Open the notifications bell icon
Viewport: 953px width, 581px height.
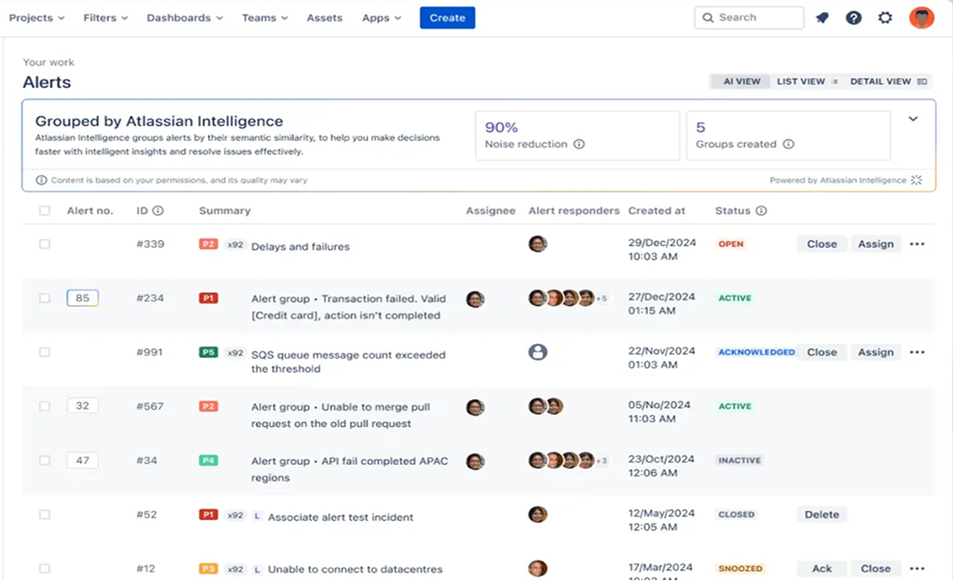(822, 17)
